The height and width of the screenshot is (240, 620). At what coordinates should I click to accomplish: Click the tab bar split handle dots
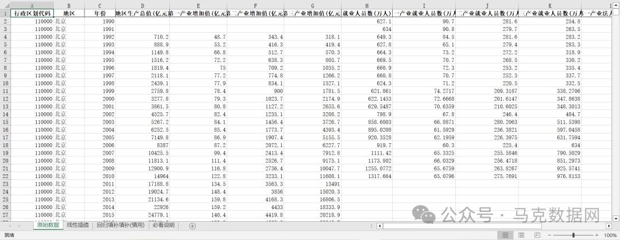(x=371, y=226)
